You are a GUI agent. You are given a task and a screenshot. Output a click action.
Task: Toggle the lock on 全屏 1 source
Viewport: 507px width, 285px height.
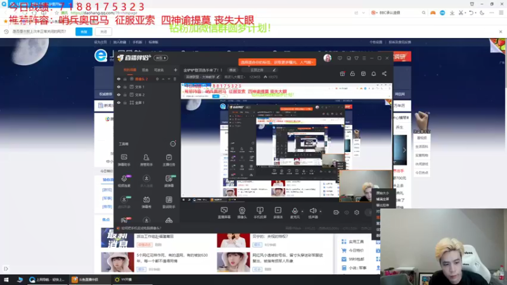(125, 103)
